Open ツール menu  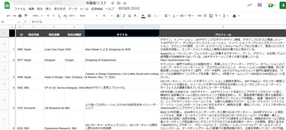[84, 9]
